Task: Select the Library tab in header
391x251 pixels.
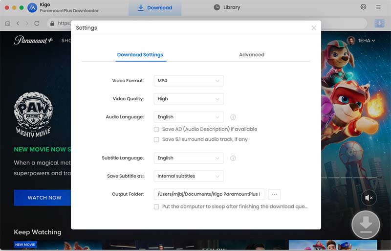Action: coord(227,7)
